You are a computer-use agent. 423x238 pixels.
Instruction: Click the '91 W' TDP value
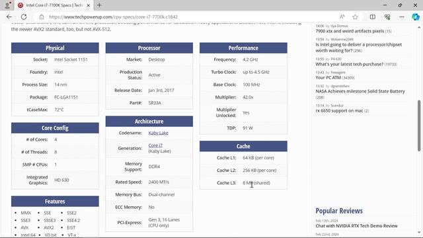[248, 128]
